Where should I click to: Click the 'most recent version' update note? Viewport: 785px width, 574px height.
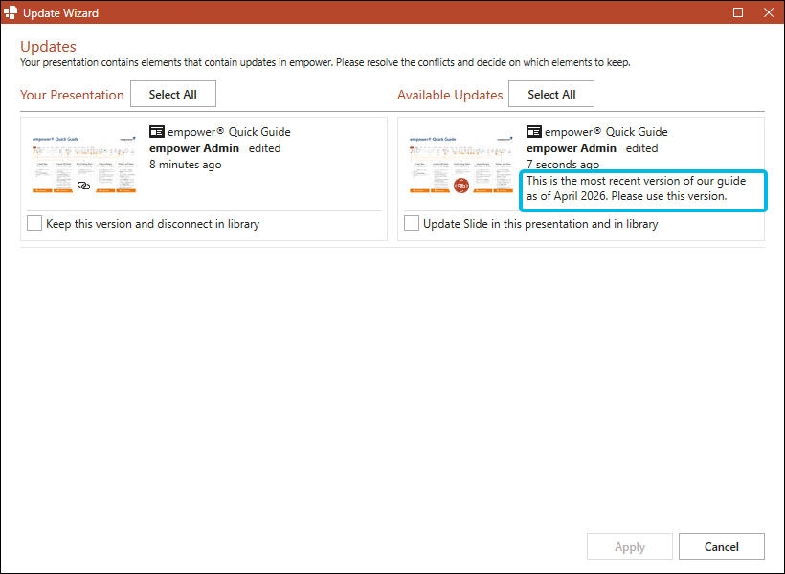click(x=636, y=188)
